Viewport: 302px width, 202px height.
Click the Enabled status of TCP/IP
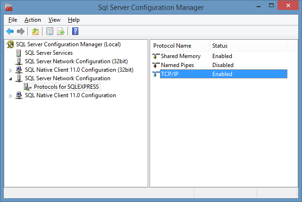tap(222, 74)
